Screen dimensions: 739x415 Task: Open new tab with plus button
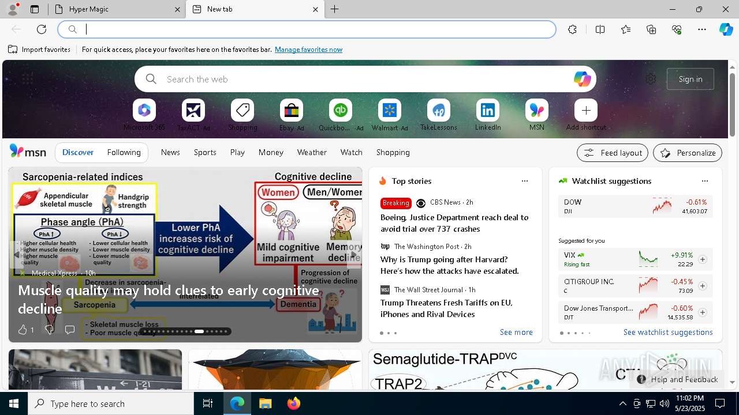pyautogui.click(x=335, y=9)
